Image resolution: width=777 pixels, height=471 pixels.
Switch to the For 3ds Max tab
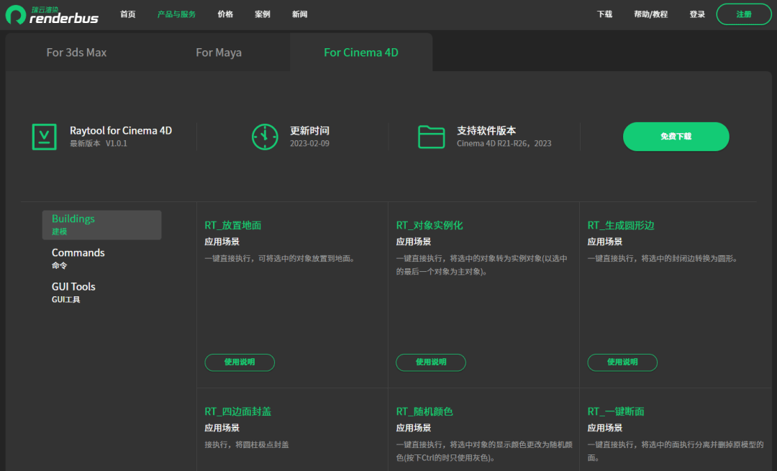click(x=76, y=52)
